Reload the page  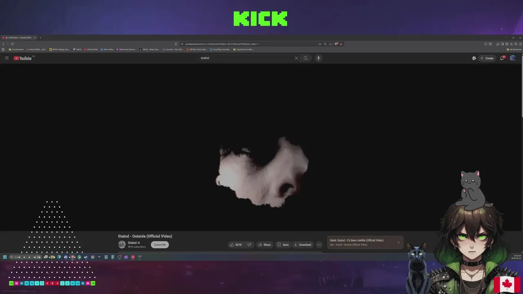(12, 44)
